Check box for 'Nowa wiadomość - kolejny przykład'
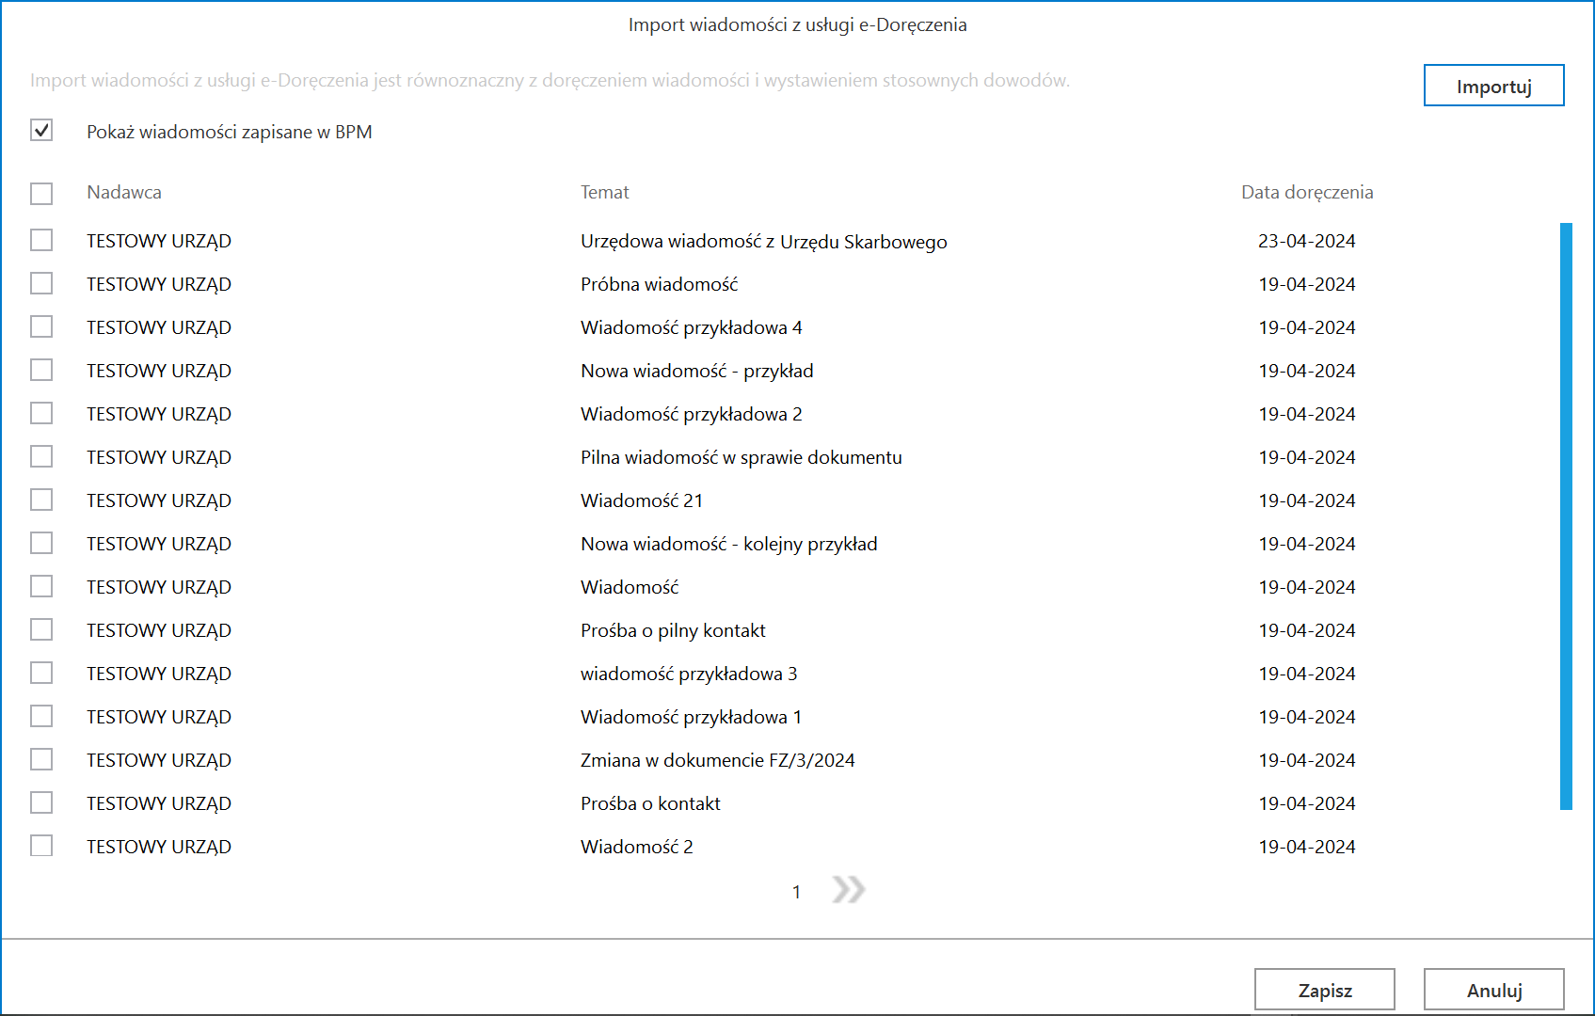This screenshot has width=1595, height=1016. pos(41,544)
